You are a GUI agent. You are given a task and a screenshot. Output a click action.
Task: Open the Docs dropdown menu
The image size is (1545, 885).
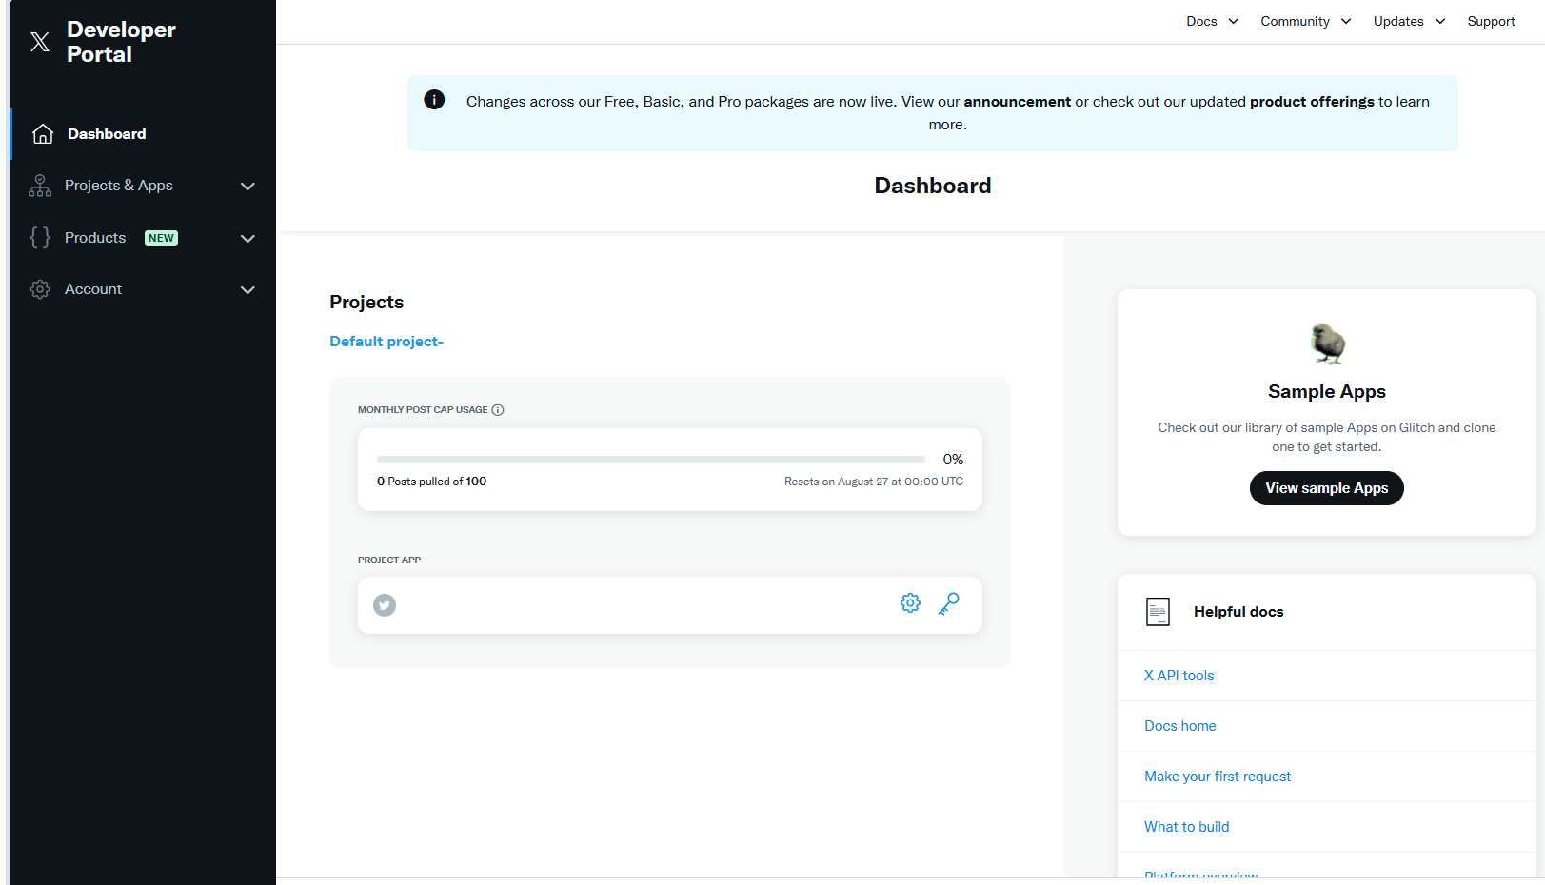1213,21
